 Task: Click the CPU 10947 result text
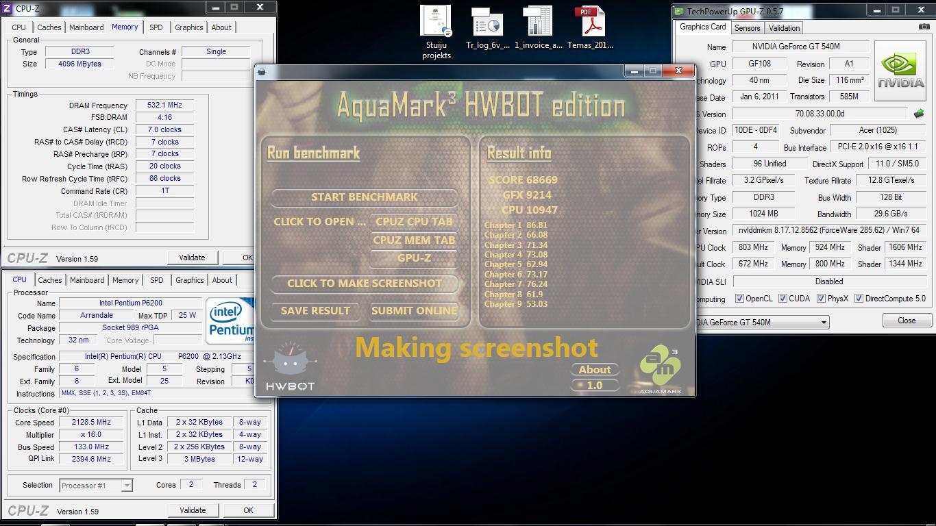coord(530,210)
